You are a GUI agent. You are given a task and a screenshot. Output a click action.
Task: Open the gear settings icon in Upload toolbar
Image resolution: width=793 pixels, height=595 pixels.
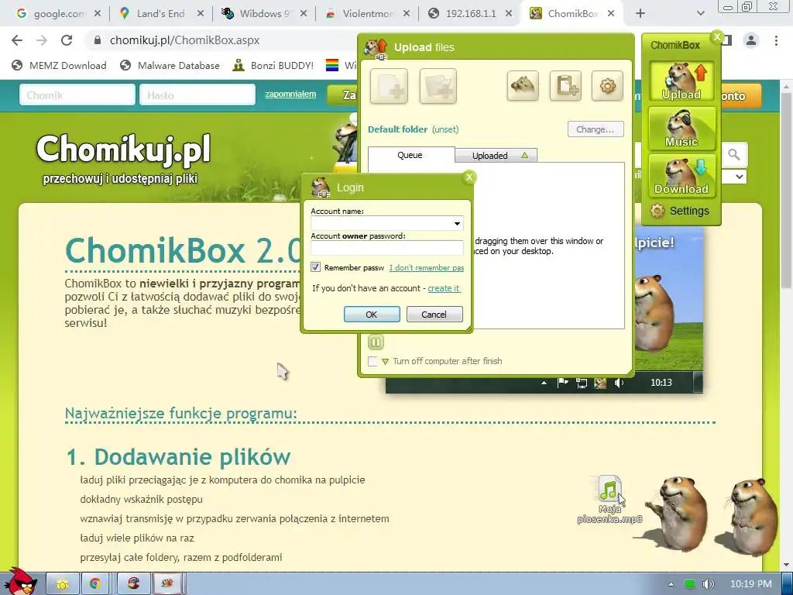click(607, 85)
